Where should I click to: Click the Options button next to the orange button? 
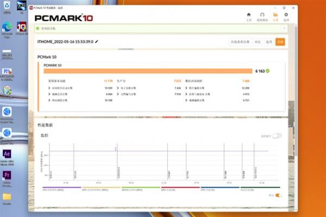coord(269,42)
